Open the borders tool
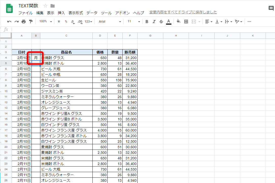The width and height of the screenshot is (275, 183). pos(186,22)
